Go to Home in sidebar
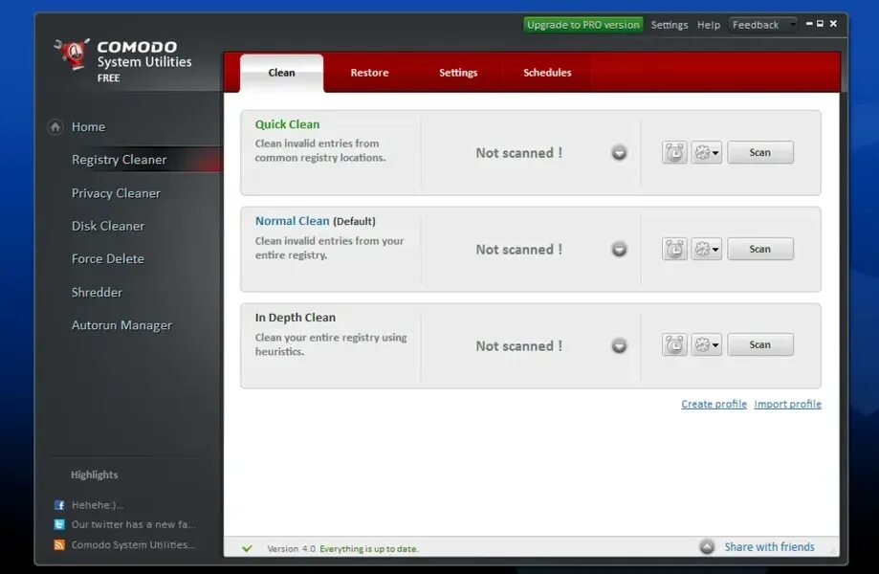The height and width of the screenshot is (574, 879). click(x=88, y=127)
